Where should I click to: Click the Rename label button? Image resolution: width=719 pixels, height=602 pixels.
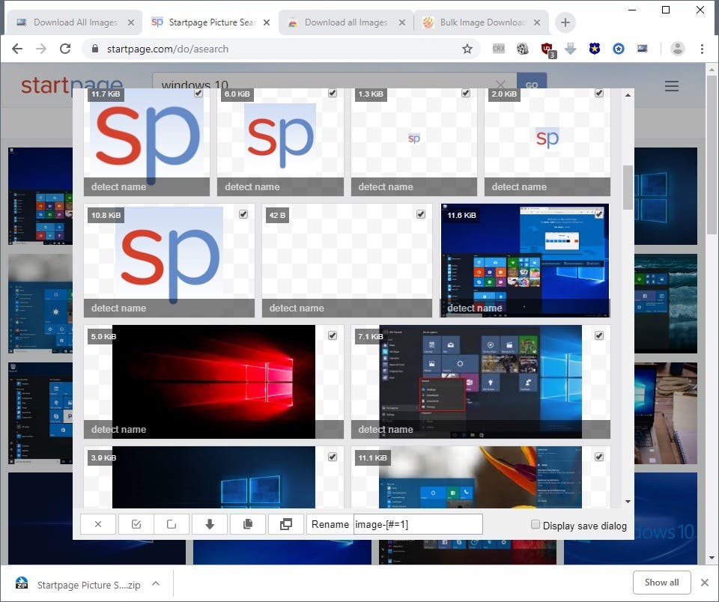coord(330,524)
